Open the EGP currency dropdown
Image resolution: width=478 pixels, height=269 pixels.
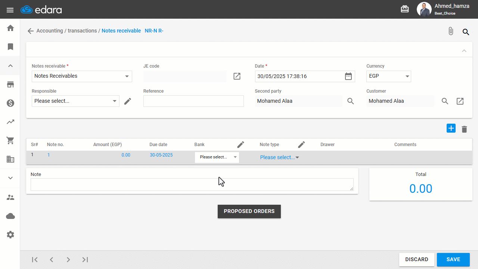point(388,76)
